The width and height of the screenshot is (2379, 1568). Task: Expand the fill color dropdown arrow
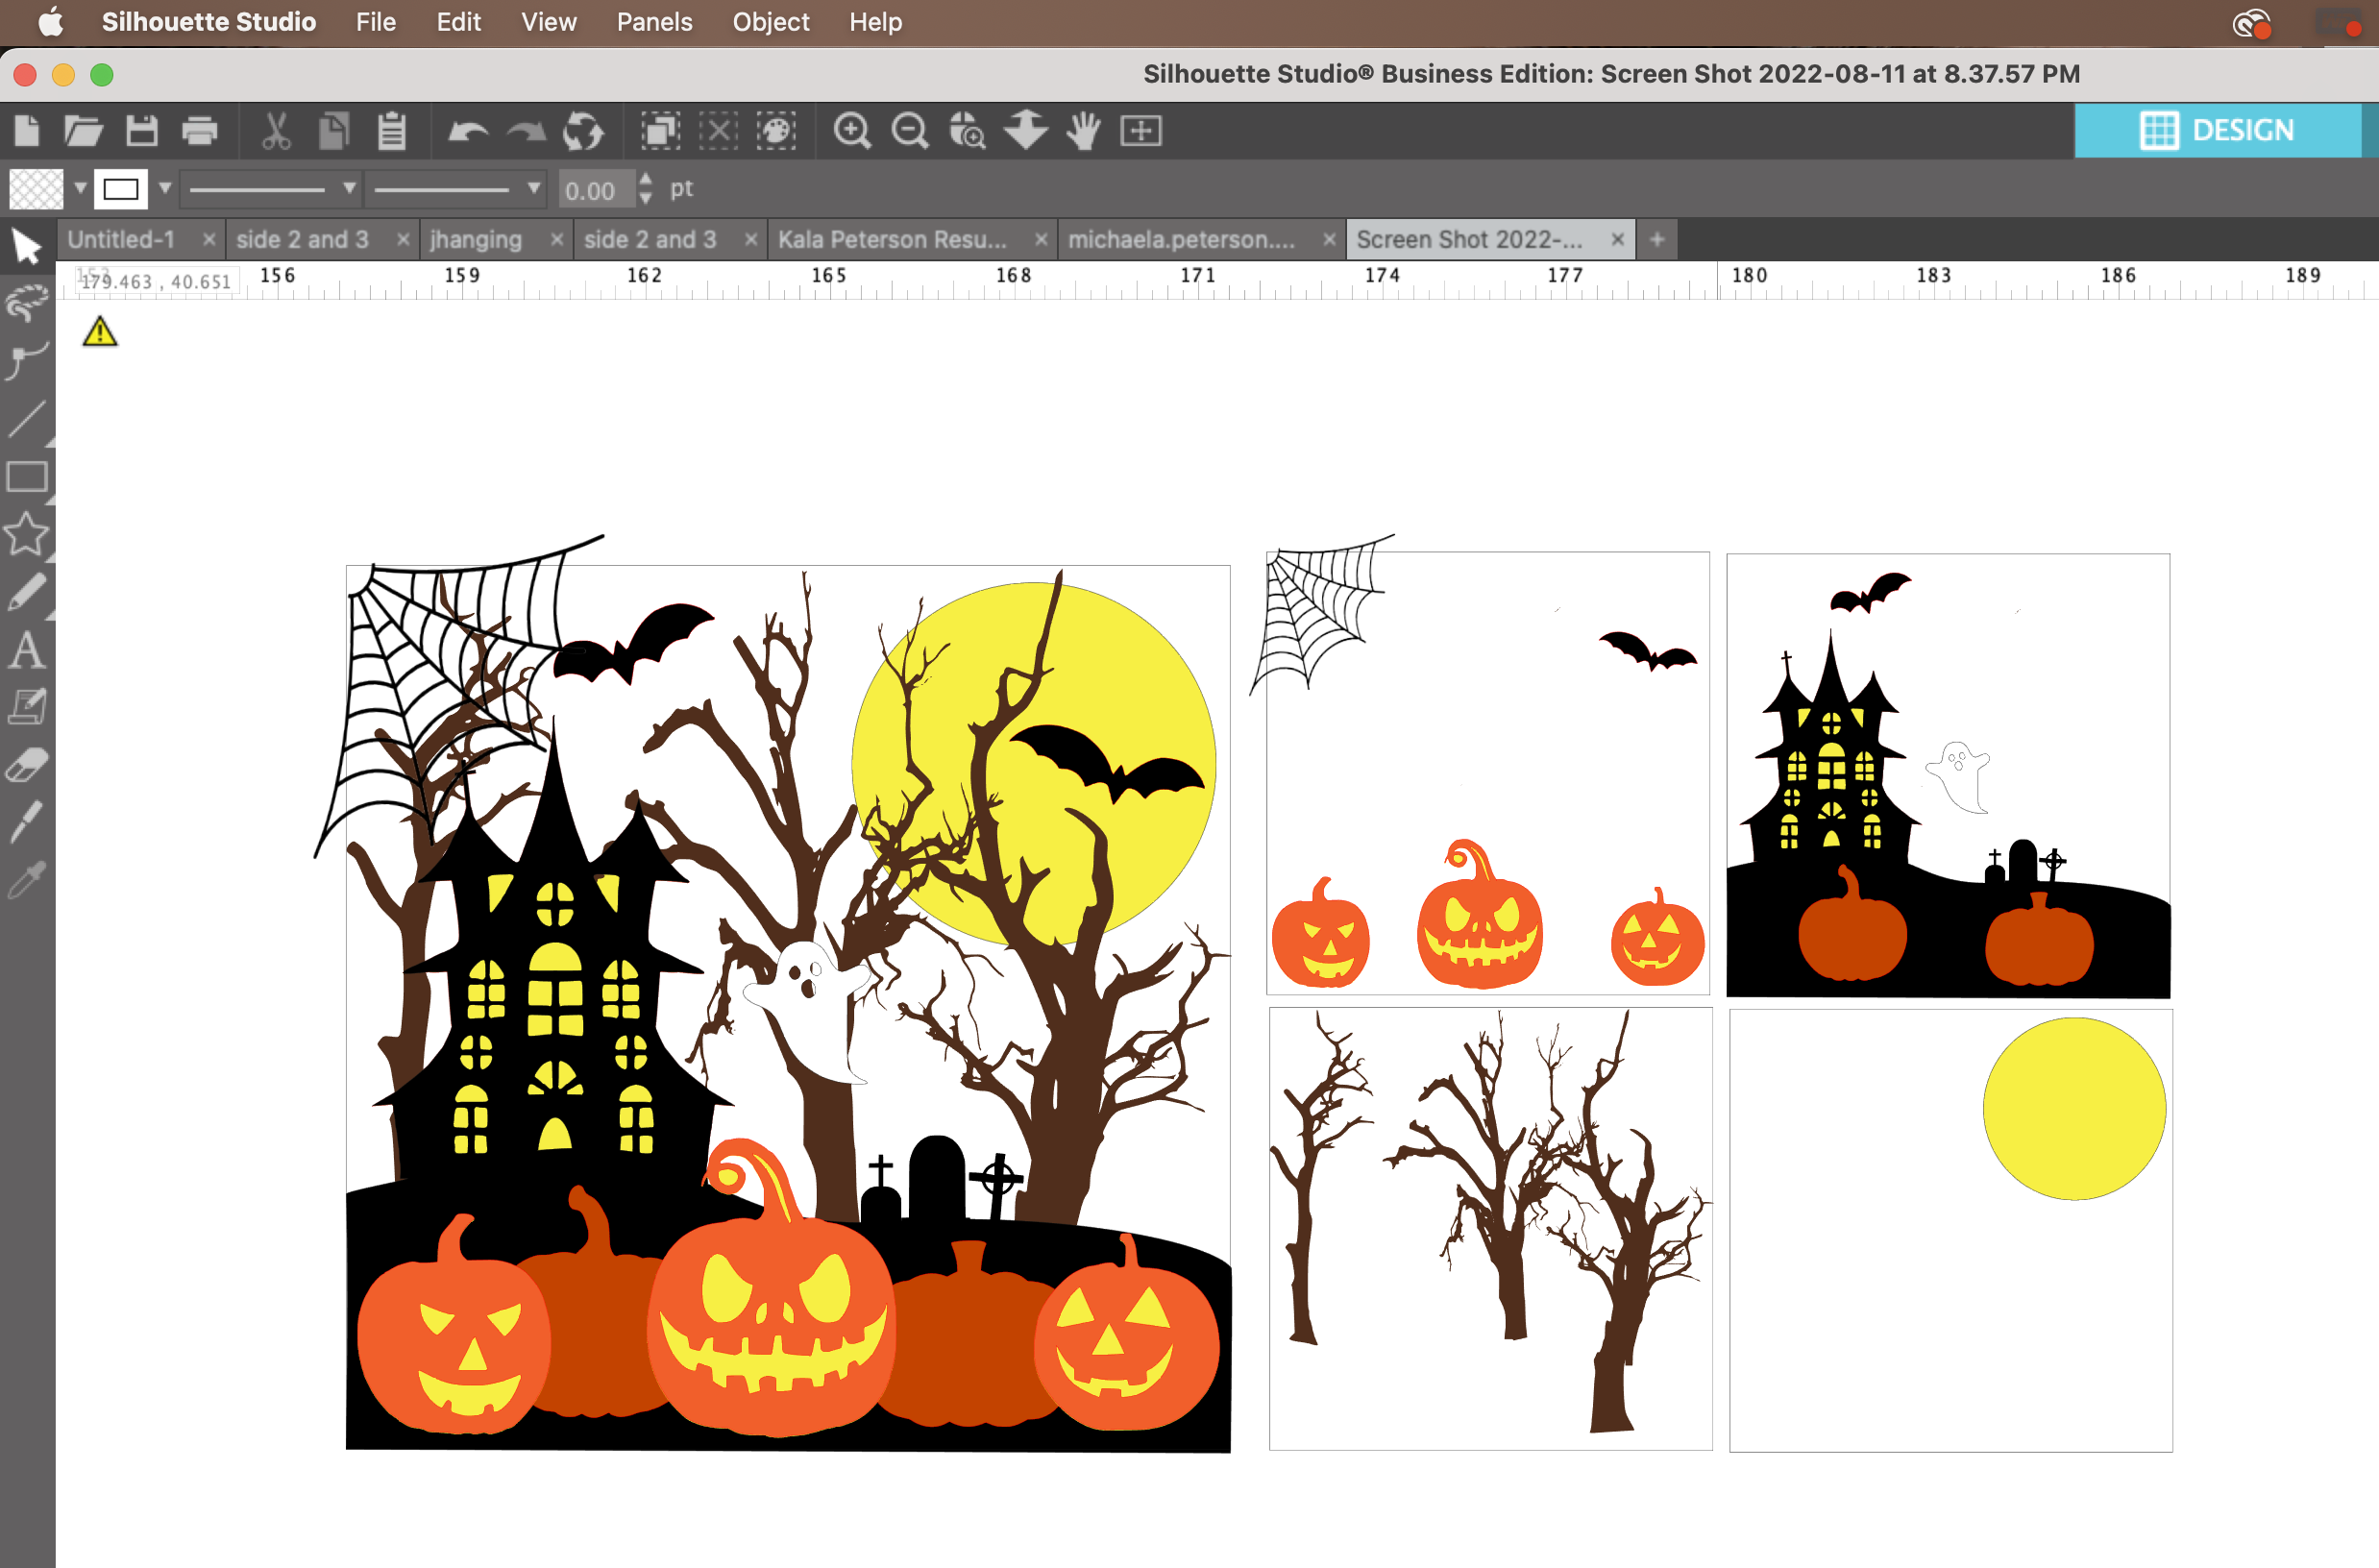(x=80, y=188)
